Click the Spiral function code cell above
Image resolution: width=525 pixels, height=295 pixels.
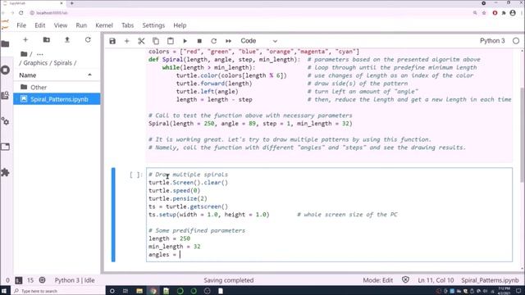pyautogui.click(x=329, y=106)
